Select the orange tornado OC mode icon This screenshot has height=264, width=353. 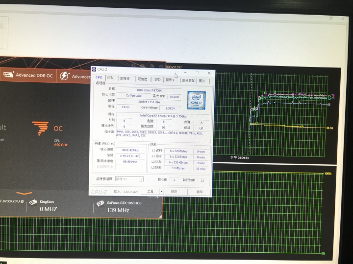(x=40, y=128)
